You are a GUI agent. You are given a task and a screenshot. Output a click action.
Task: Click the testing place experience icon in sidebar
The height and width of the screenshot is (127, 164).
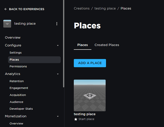point(7,24)
